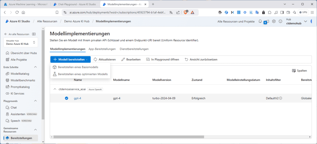Open a new browser tab
The height and width of the screenshot is (144, 317).
pos(153,4)
